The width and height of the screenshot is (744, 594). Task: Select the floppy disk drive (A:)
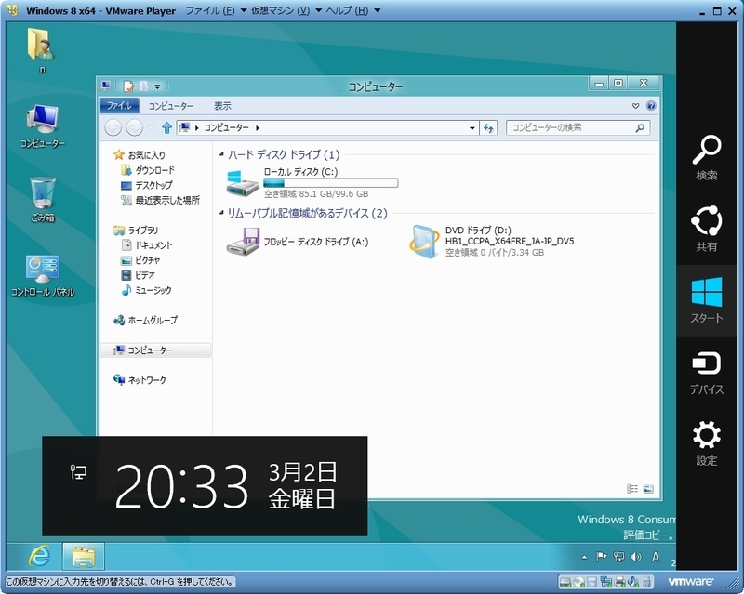coord(298,242)
